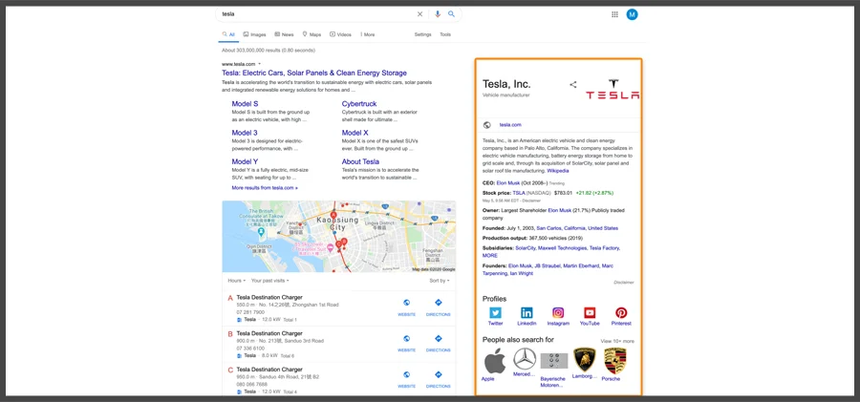Click View 10+ more
Viewport: 860px width, 402px height.
click(617, 341)
